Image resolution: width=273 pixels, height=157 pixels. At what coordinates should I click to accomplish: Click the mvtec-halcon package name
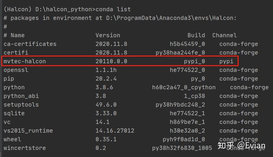click(25, 61)
